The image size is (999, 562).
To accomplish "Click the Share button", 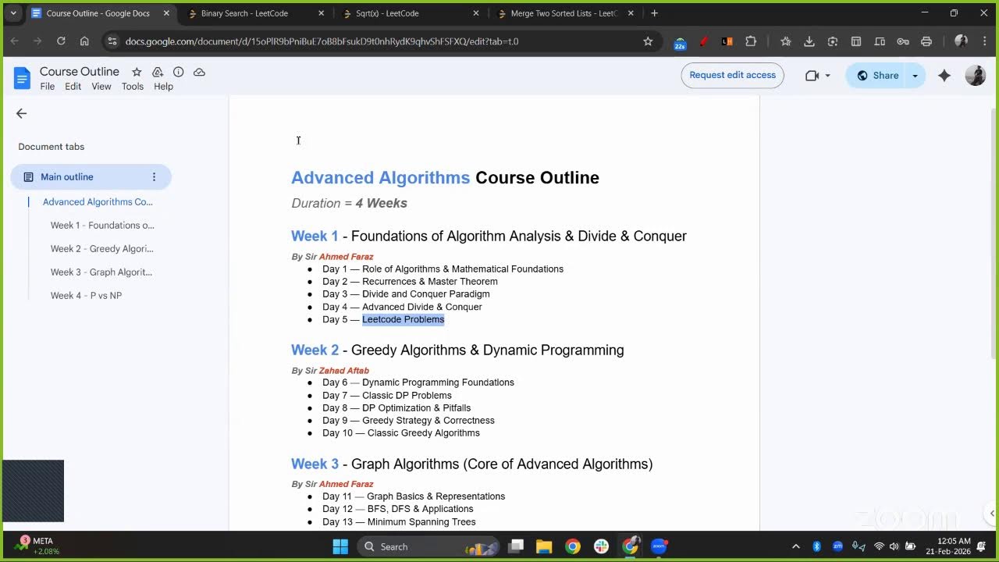I will [877, 76].
